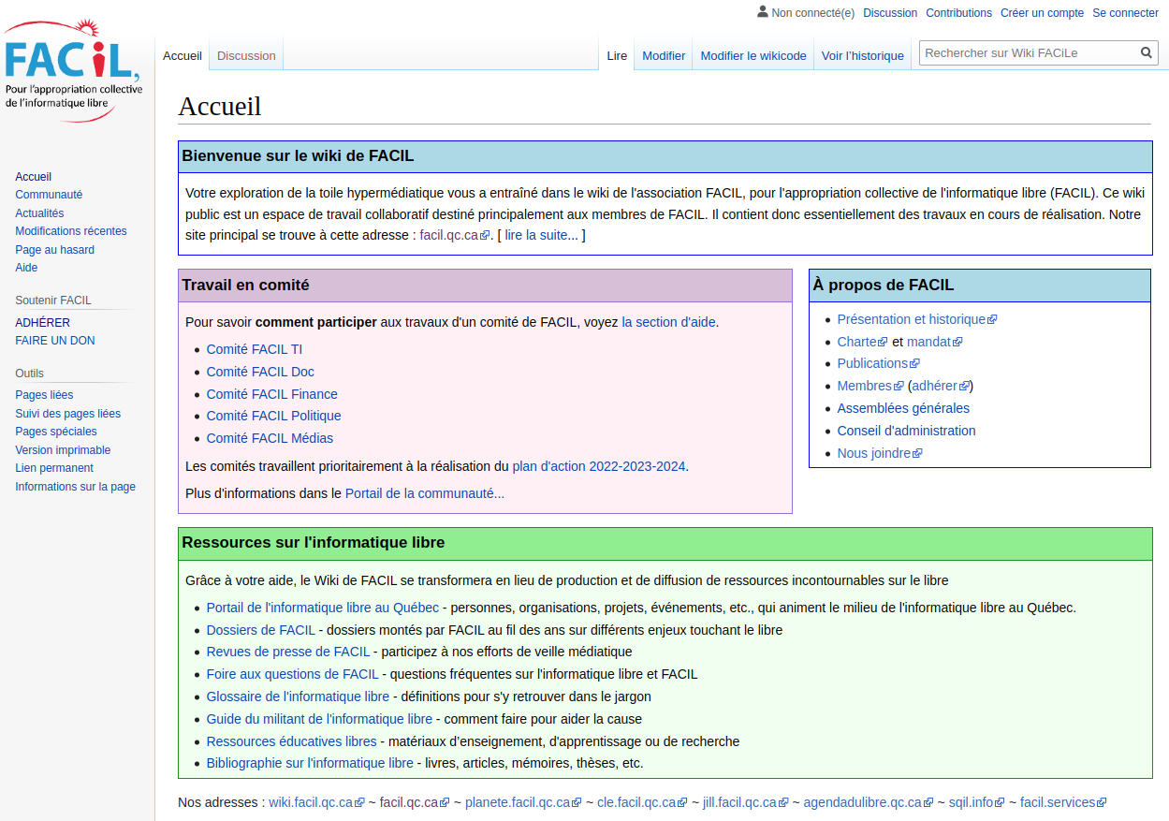Click adhérer link in parentheses
This screenshot has width=1169, height=821.
[941, 386]
